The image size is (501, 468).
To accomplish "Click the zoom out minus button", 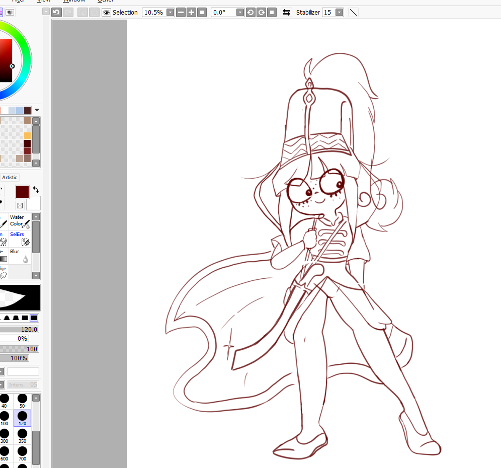I will pyautogui.click(x=181, y=12).
